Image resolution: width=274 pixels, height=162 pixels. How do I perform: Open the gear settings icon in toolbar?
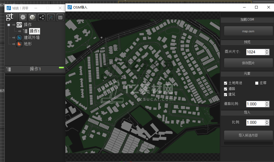pos(23,17)
